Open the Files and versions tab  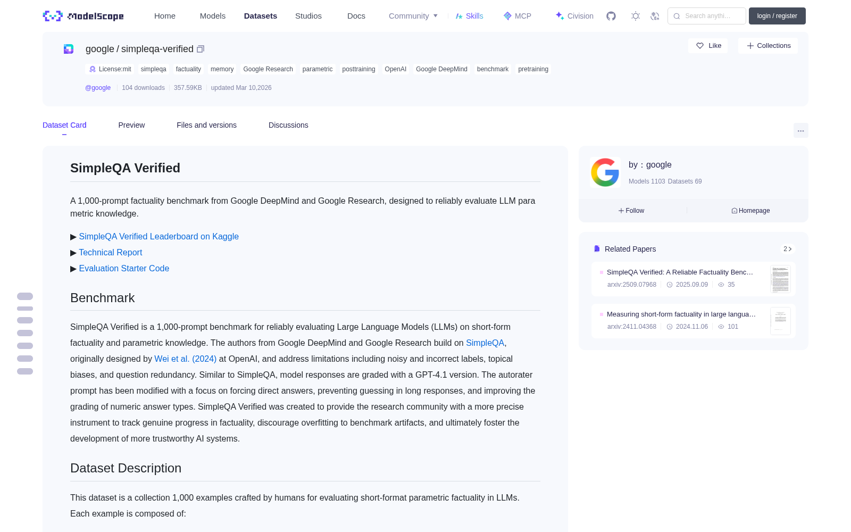coord(206,125)
